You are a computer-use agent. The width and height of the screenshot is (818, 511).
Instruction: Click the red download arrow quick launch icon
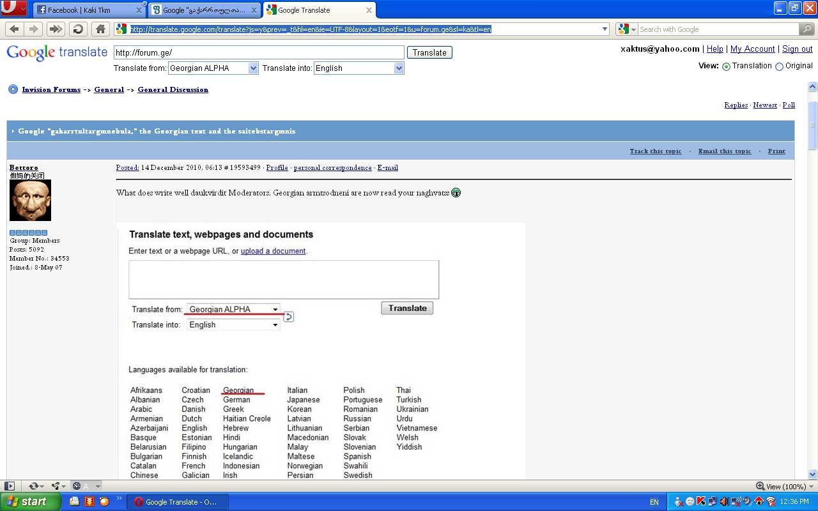[89, 501]
